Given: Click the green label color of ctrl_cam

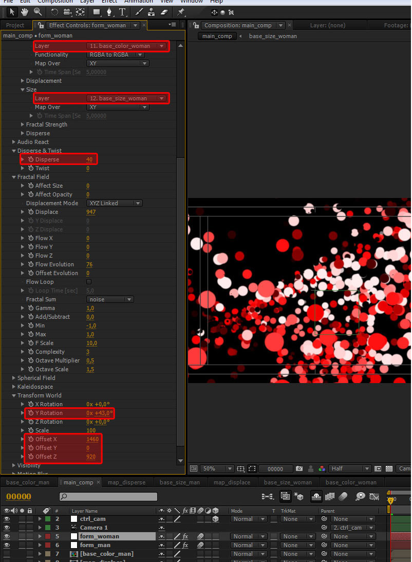Looking at the screenshot, I should [x=48, y=519].
